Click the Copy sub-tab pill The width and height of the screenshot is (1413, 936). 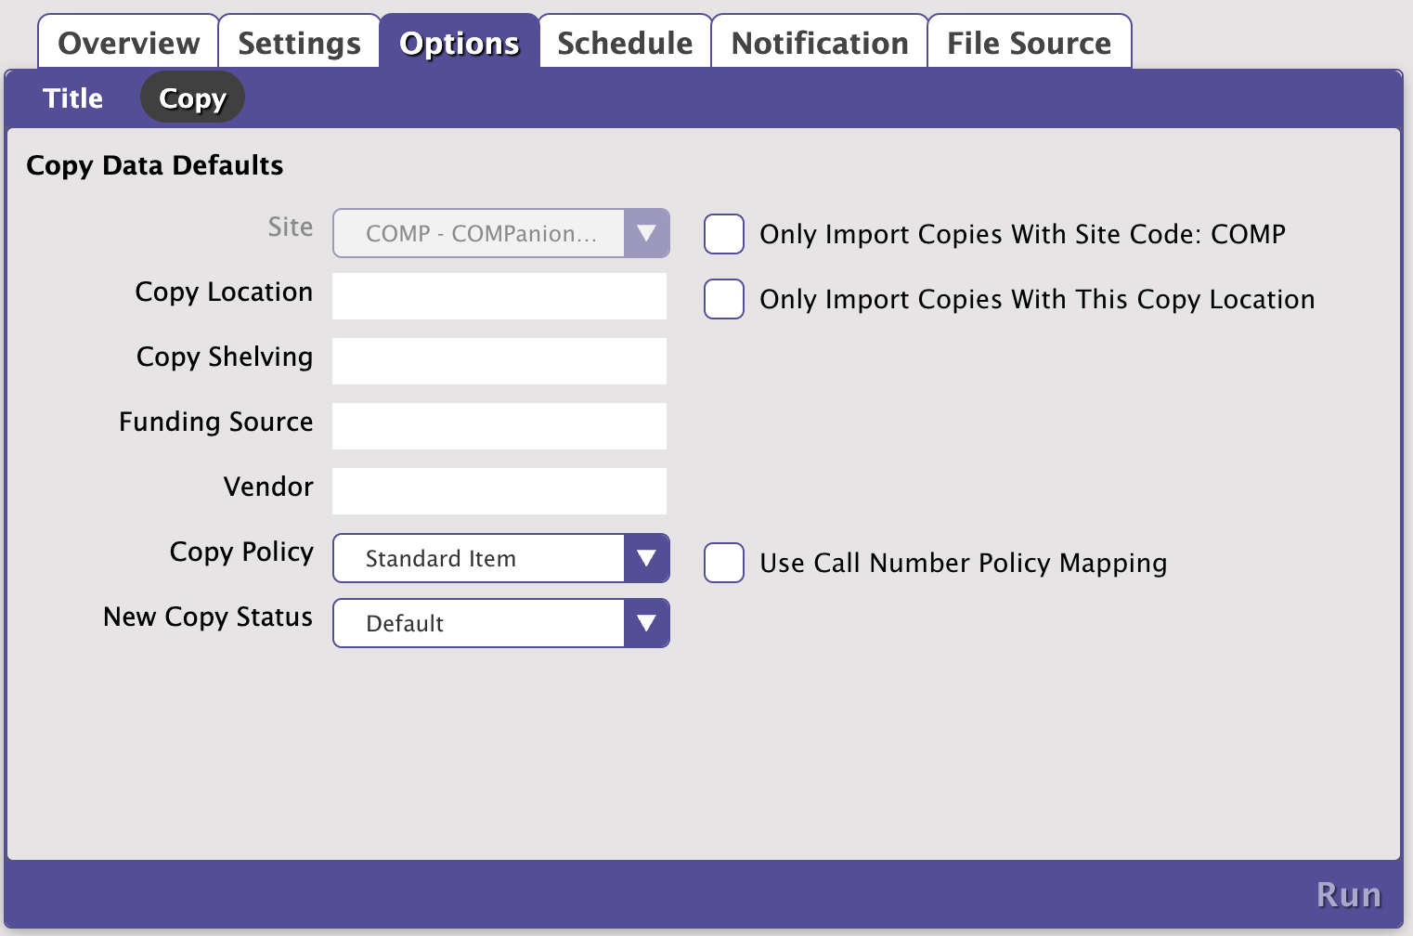pyautogui.click(x=192, y=98)
